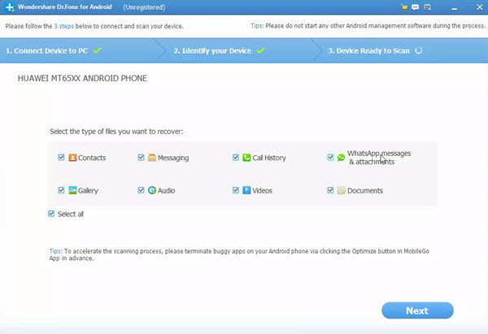Uncheck the Gallery checkbox

(x=61, y=190)
